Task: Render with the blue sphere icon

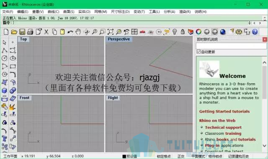Action: (223, 32)
